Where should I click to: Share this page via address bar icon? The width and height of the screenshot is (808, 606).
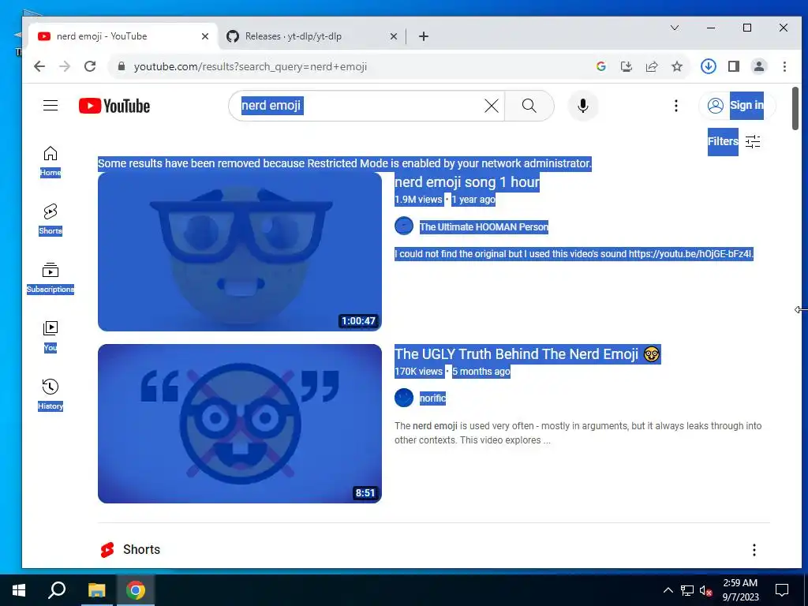pos(652,66)
